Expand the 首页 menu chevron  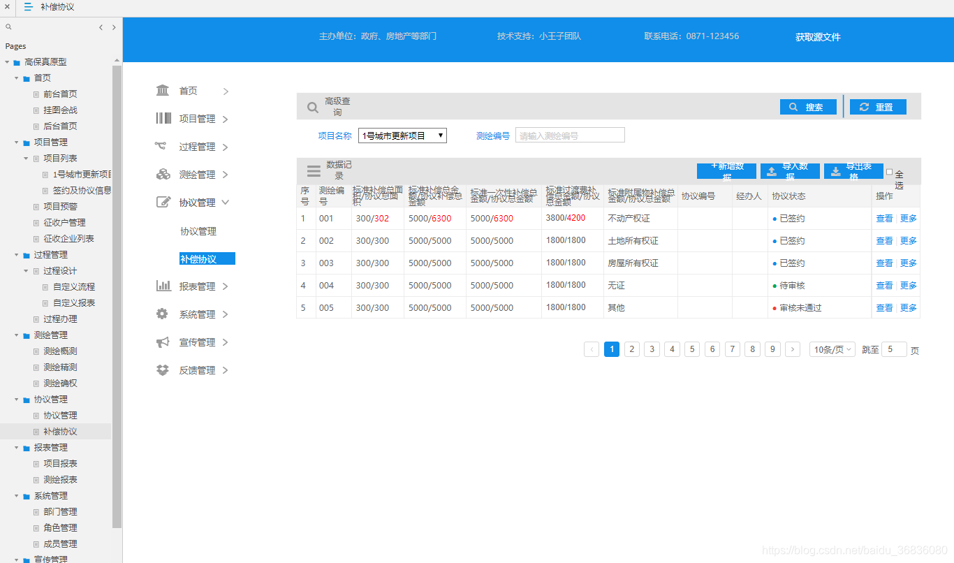[x=226, y=91]
